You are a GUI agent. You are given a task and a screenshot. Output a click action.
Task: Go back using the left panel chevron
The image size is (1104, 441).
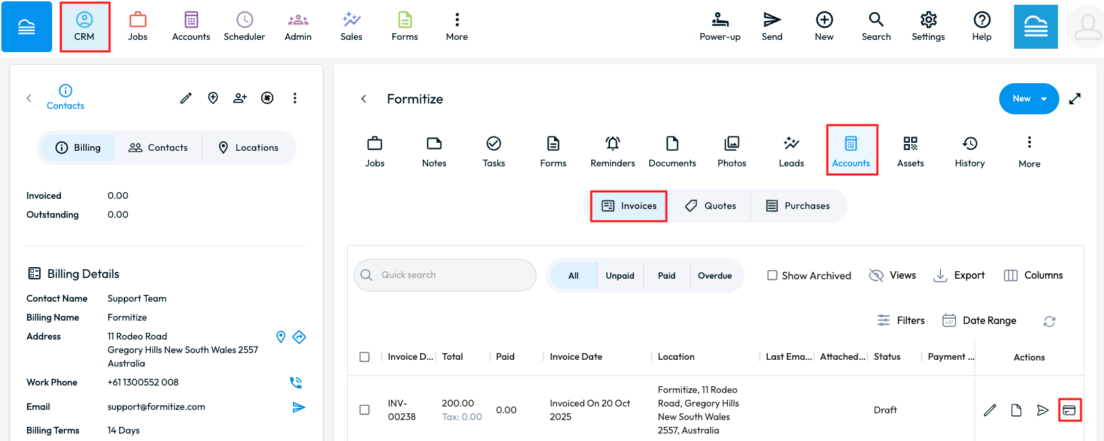(29, 98)
